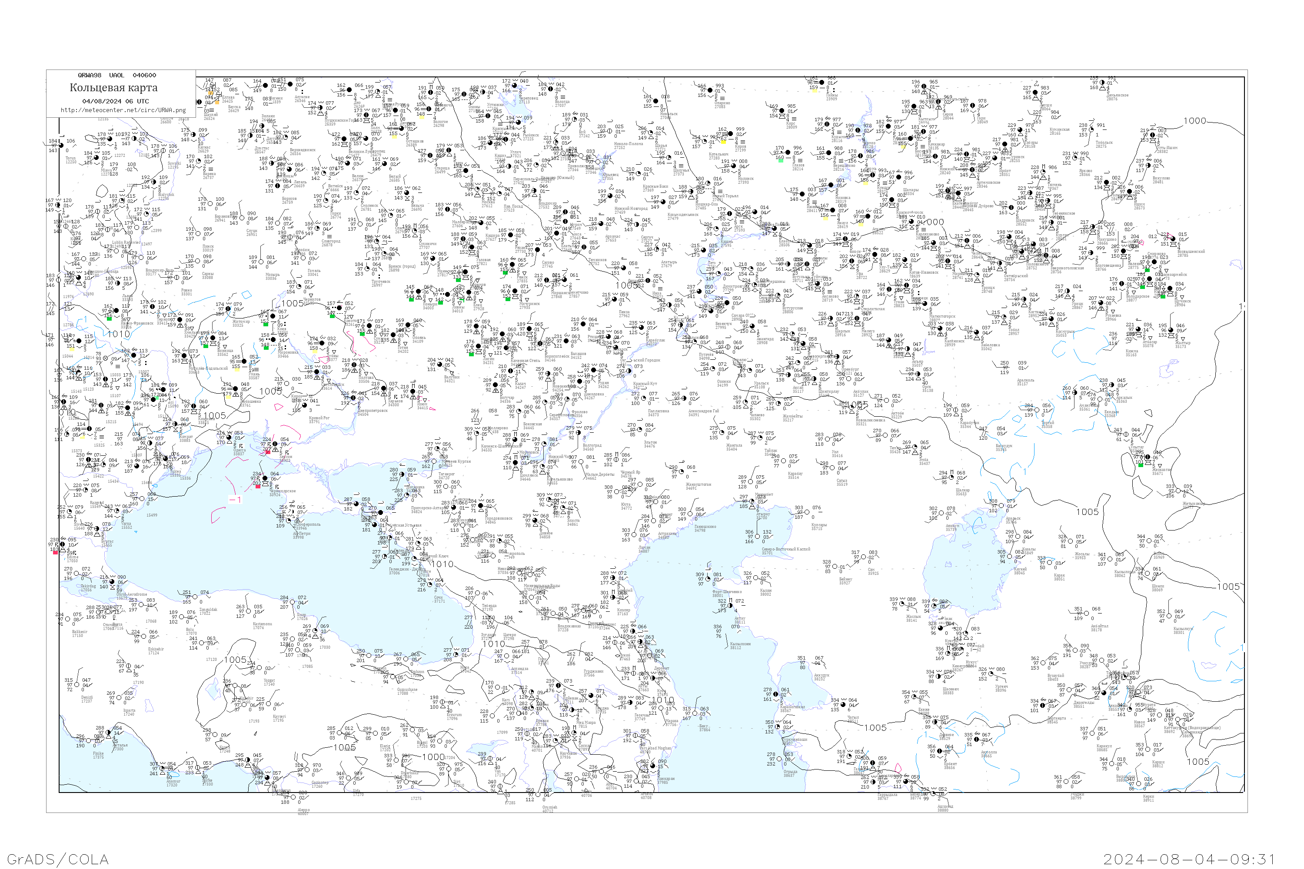Click the GrADS/COLA label at bottom left
The width and height of the screenshot is (1304, 869).
[58, 859]
